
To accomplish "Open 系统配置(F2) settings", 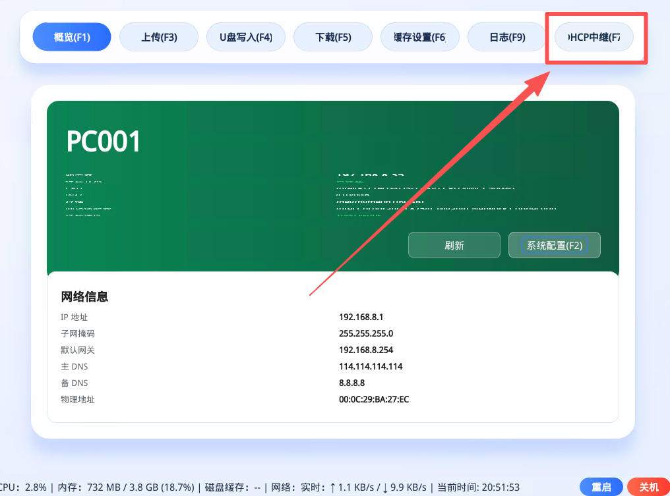I will tap(554, 245).
